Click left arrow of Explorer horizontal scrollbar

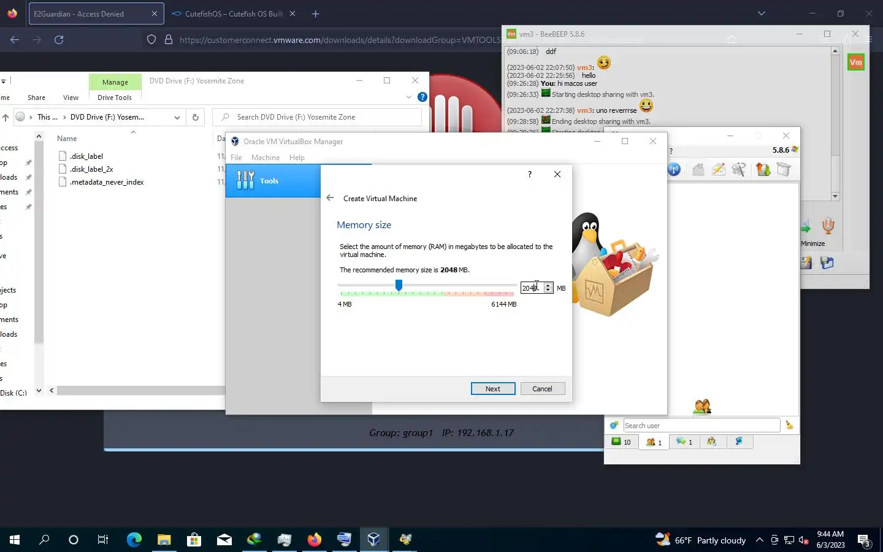pos(52,390)
